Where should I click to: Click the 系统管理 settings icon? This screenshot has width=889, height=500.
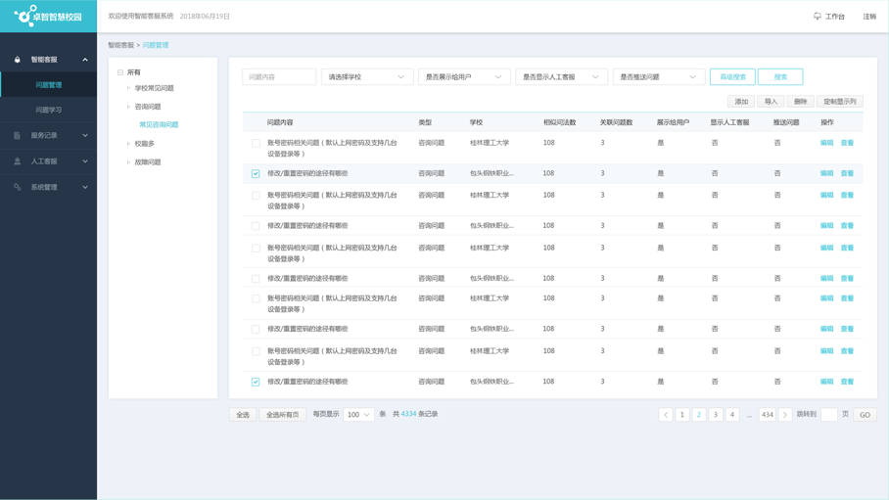pos(17,187)
